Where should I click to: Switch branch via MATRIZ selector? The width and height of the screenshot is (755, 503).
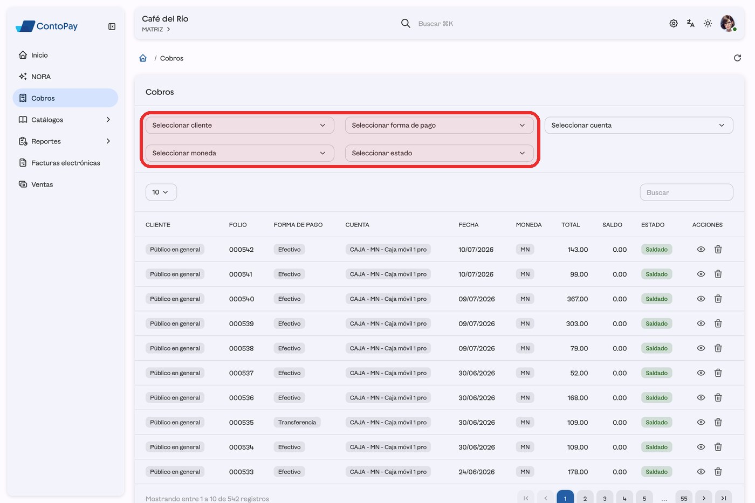coord(156,30)
